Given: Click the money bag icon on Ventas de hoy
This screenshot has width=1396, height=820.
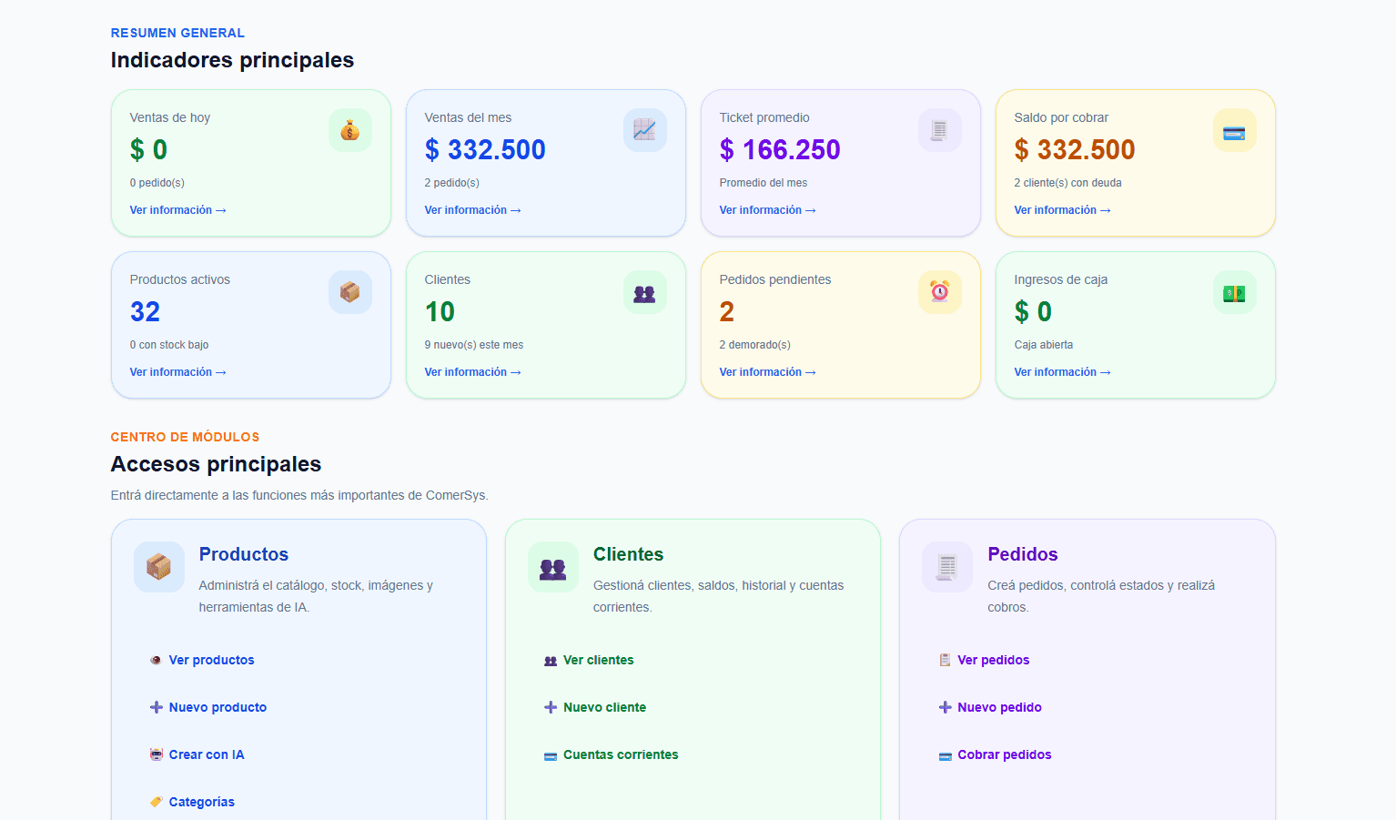Looking at the screenshot, I should 350,130.
